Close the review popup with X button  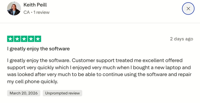tap(188, 9)
